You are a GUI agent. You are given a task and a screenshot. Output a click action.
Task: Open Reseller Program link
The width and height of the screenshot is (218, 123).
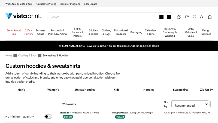coord(70,4)
